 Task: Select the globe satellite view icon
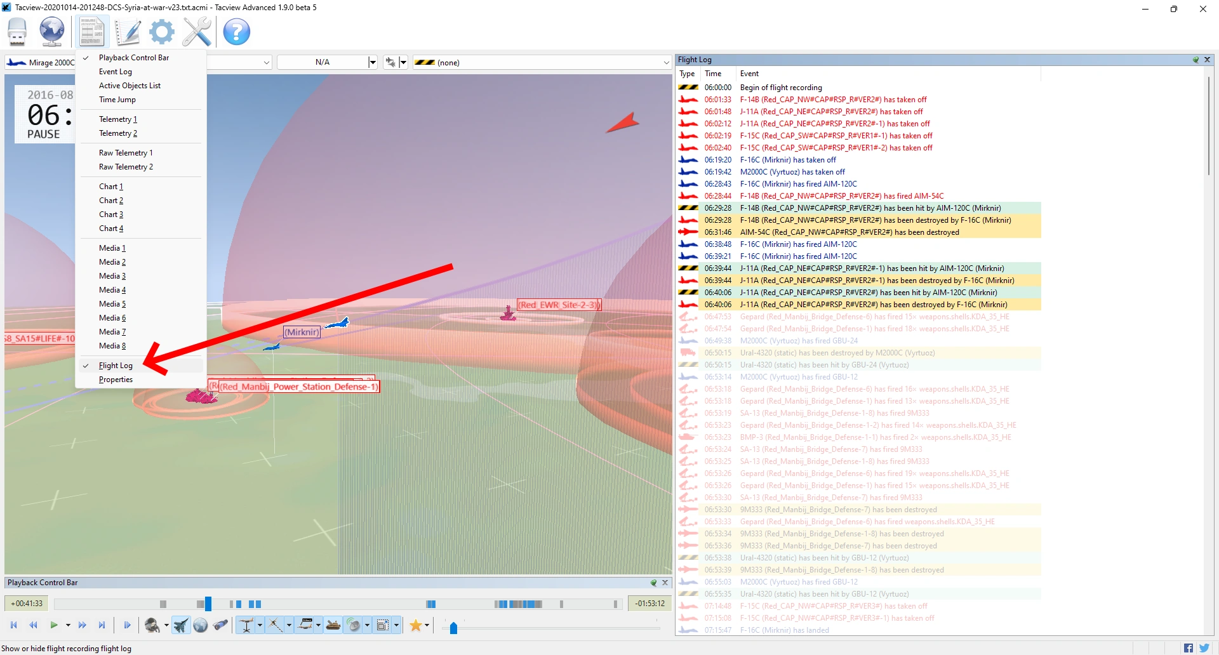pyautogui.click(x=201, y=625)
